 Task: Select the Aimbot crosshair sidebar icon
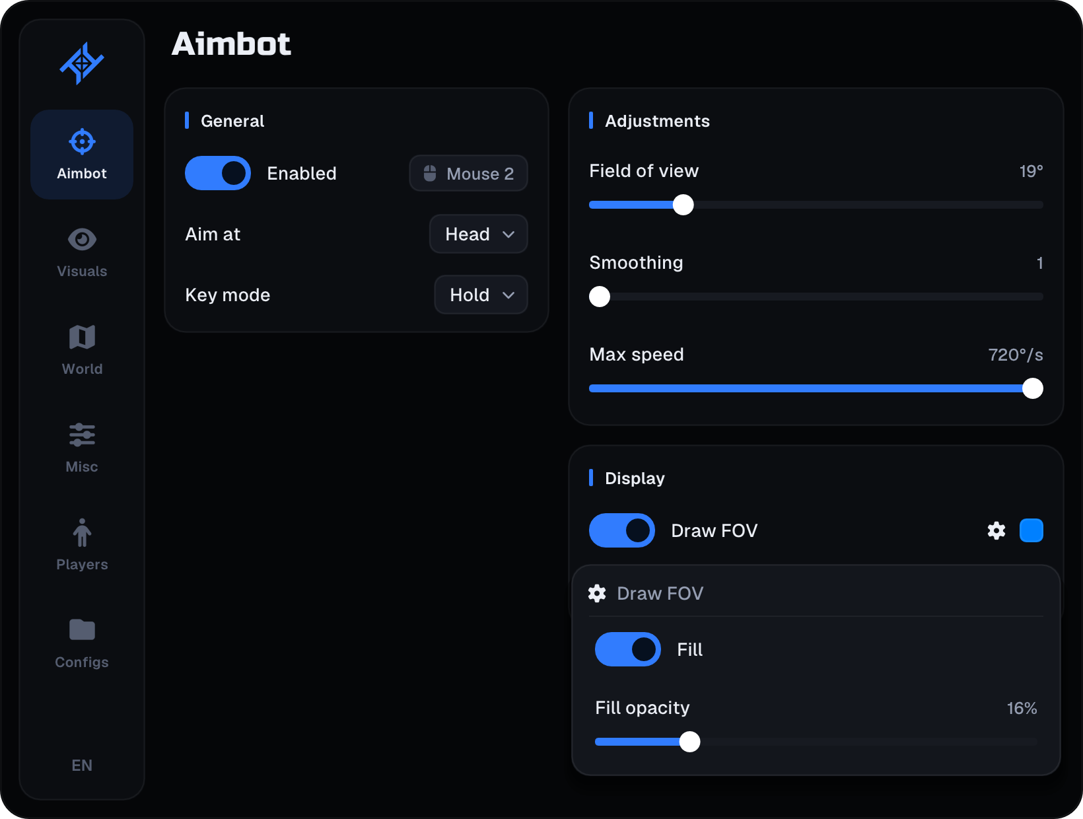coord(82,141)
